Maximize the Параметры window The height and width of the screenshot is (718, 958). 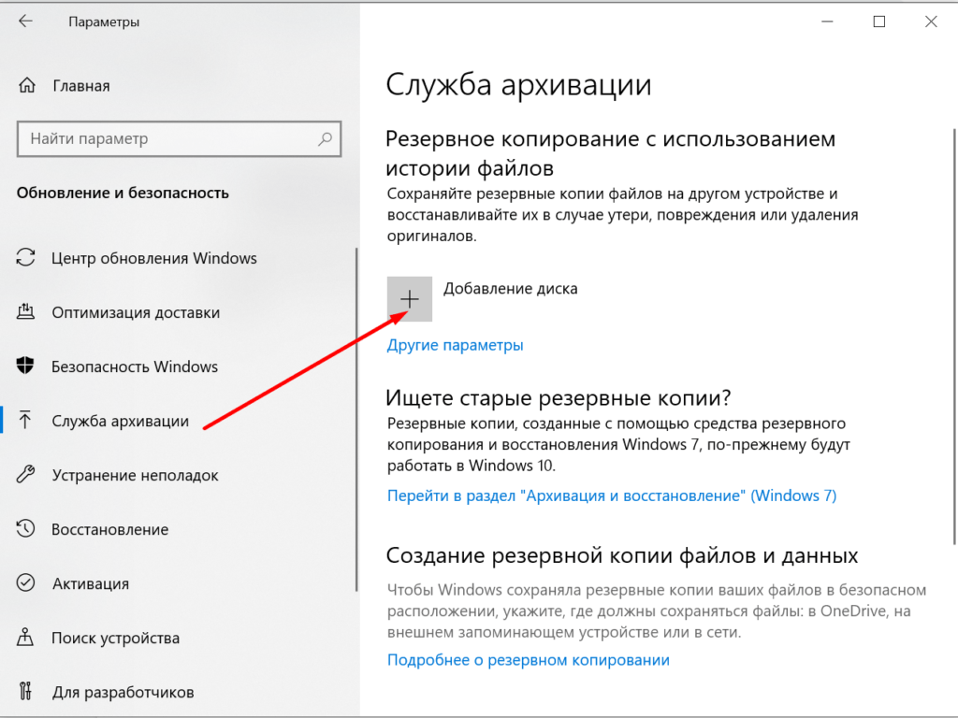(879, 22)
